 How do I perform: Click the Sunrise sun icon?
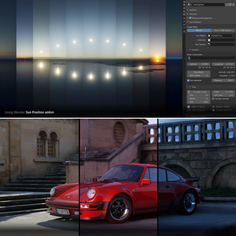click(x=213, y=107)
